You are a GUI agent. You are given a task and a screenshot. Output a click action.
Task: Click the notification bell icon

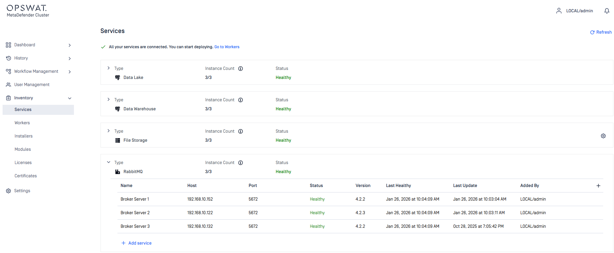pyautogui.click(x=607, y=11)
